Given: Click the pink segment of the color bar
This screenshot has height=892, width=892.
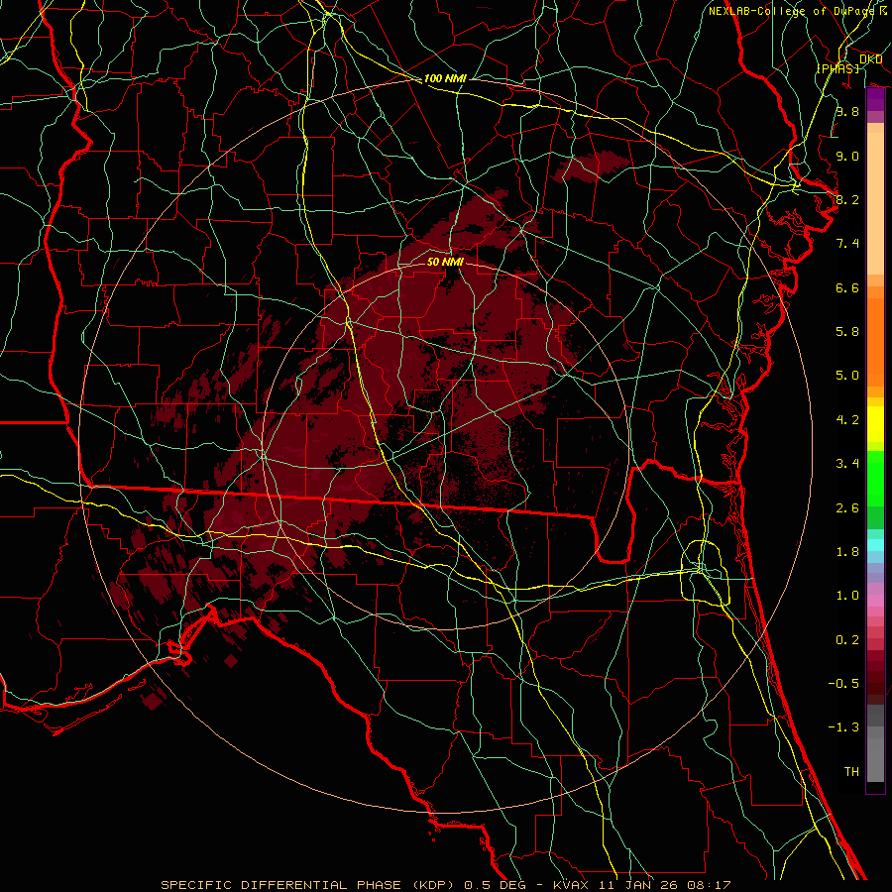Looking at the screenshot, I should coord(875,601).
